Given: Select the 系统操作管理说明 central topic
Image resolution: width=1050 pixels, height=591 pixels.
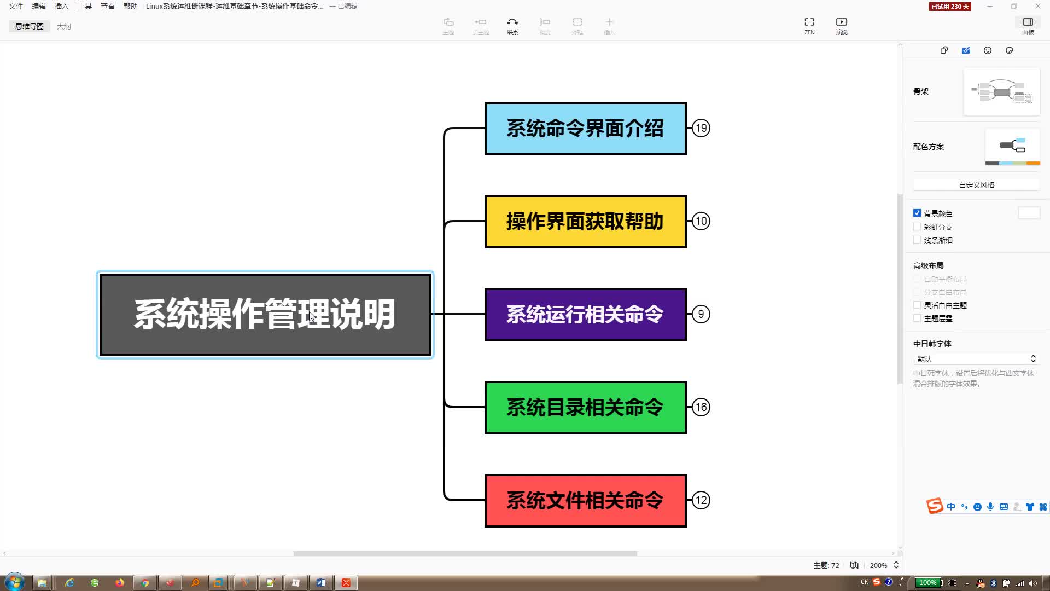Looking at the screenshot, I should (x=265, y=315).
